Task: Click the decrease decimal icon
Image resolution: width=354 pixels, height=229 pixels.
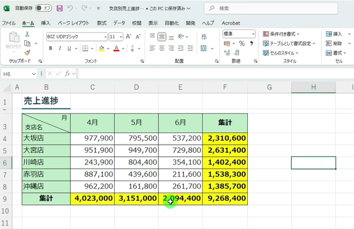Action: click(236, 52)
